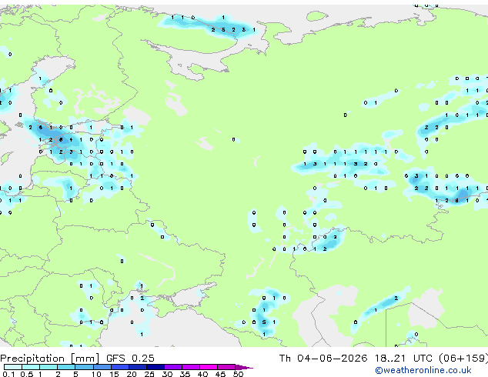Screen dimensions: 488x377
Task: Click the legend swatch between 35 and 40
Action: coord(191,367)
